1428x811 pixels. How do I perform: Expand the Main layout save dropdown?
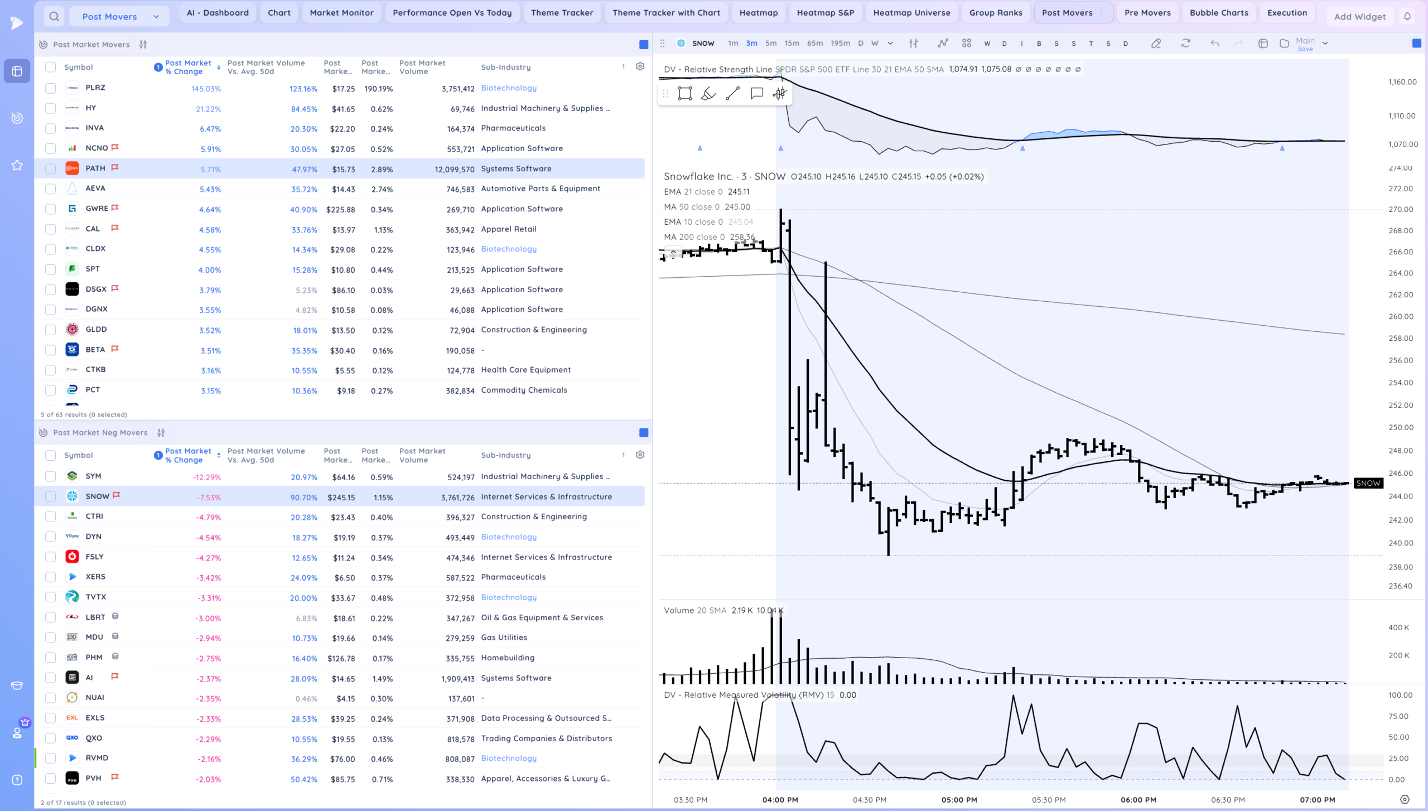point(1325,43)
